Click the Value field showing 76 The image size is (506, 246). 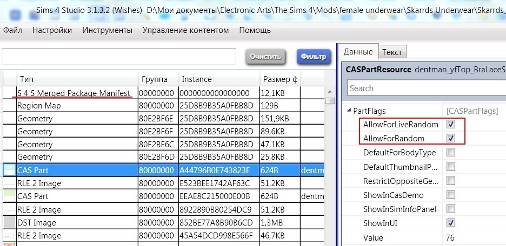[475, 238]
